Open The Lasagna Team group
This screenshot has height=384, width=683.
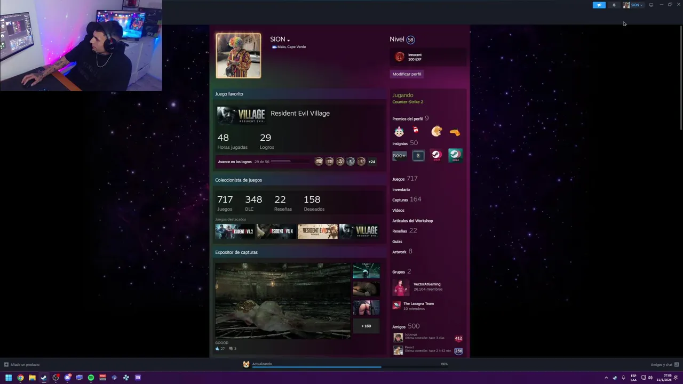[x=418, y=303]
